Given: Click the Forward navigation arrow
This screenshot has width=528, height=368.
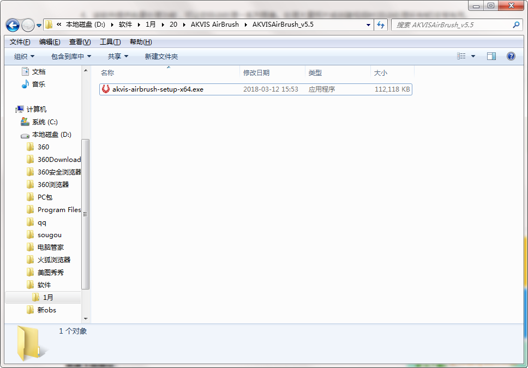Looking at the screenshot, I should point(28,25).
